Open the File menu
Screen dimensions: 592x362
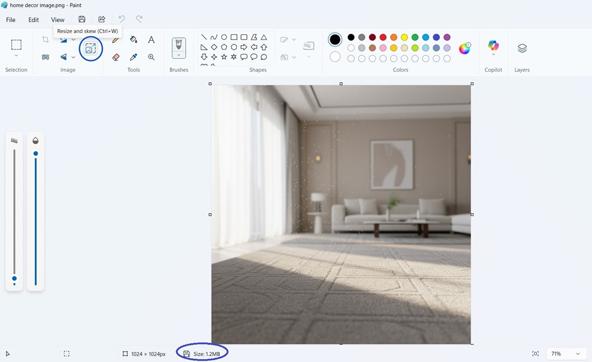[11, 20]
